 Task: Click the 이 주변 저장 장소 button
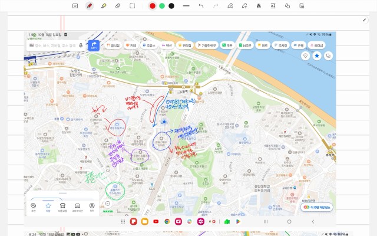[317, 207]
